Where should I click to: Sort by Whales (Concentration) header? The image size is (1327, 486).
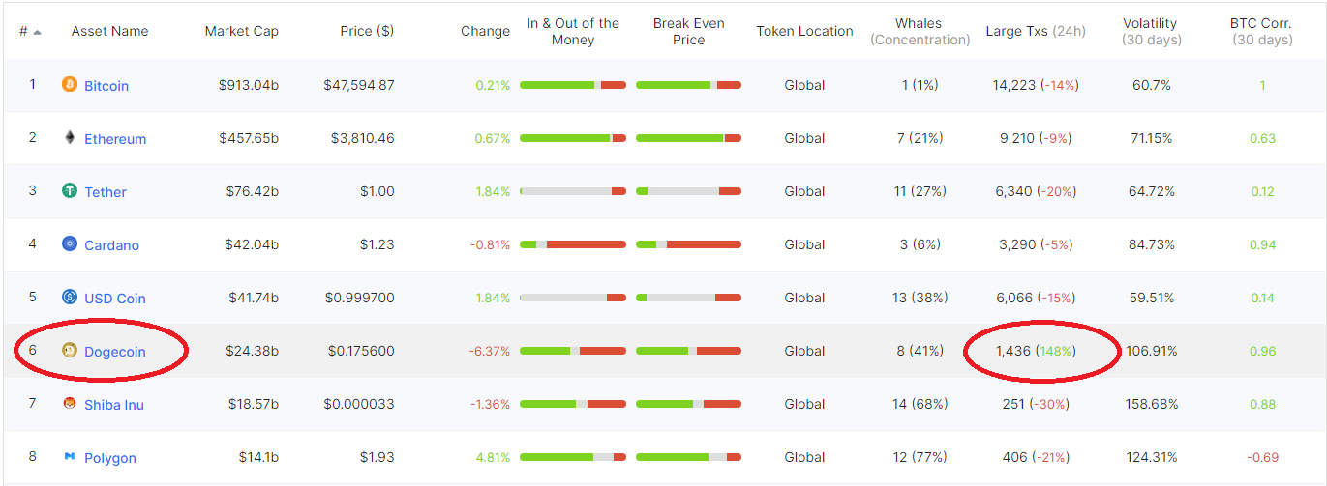920,31
